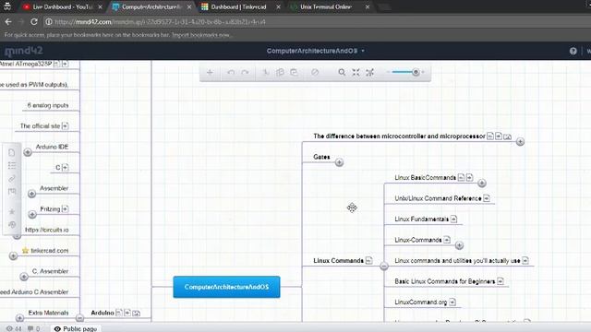Switch to the Live Dashboard YouTube tab
The width and height of the screenshot is (591, 332).
click(63, 6)
